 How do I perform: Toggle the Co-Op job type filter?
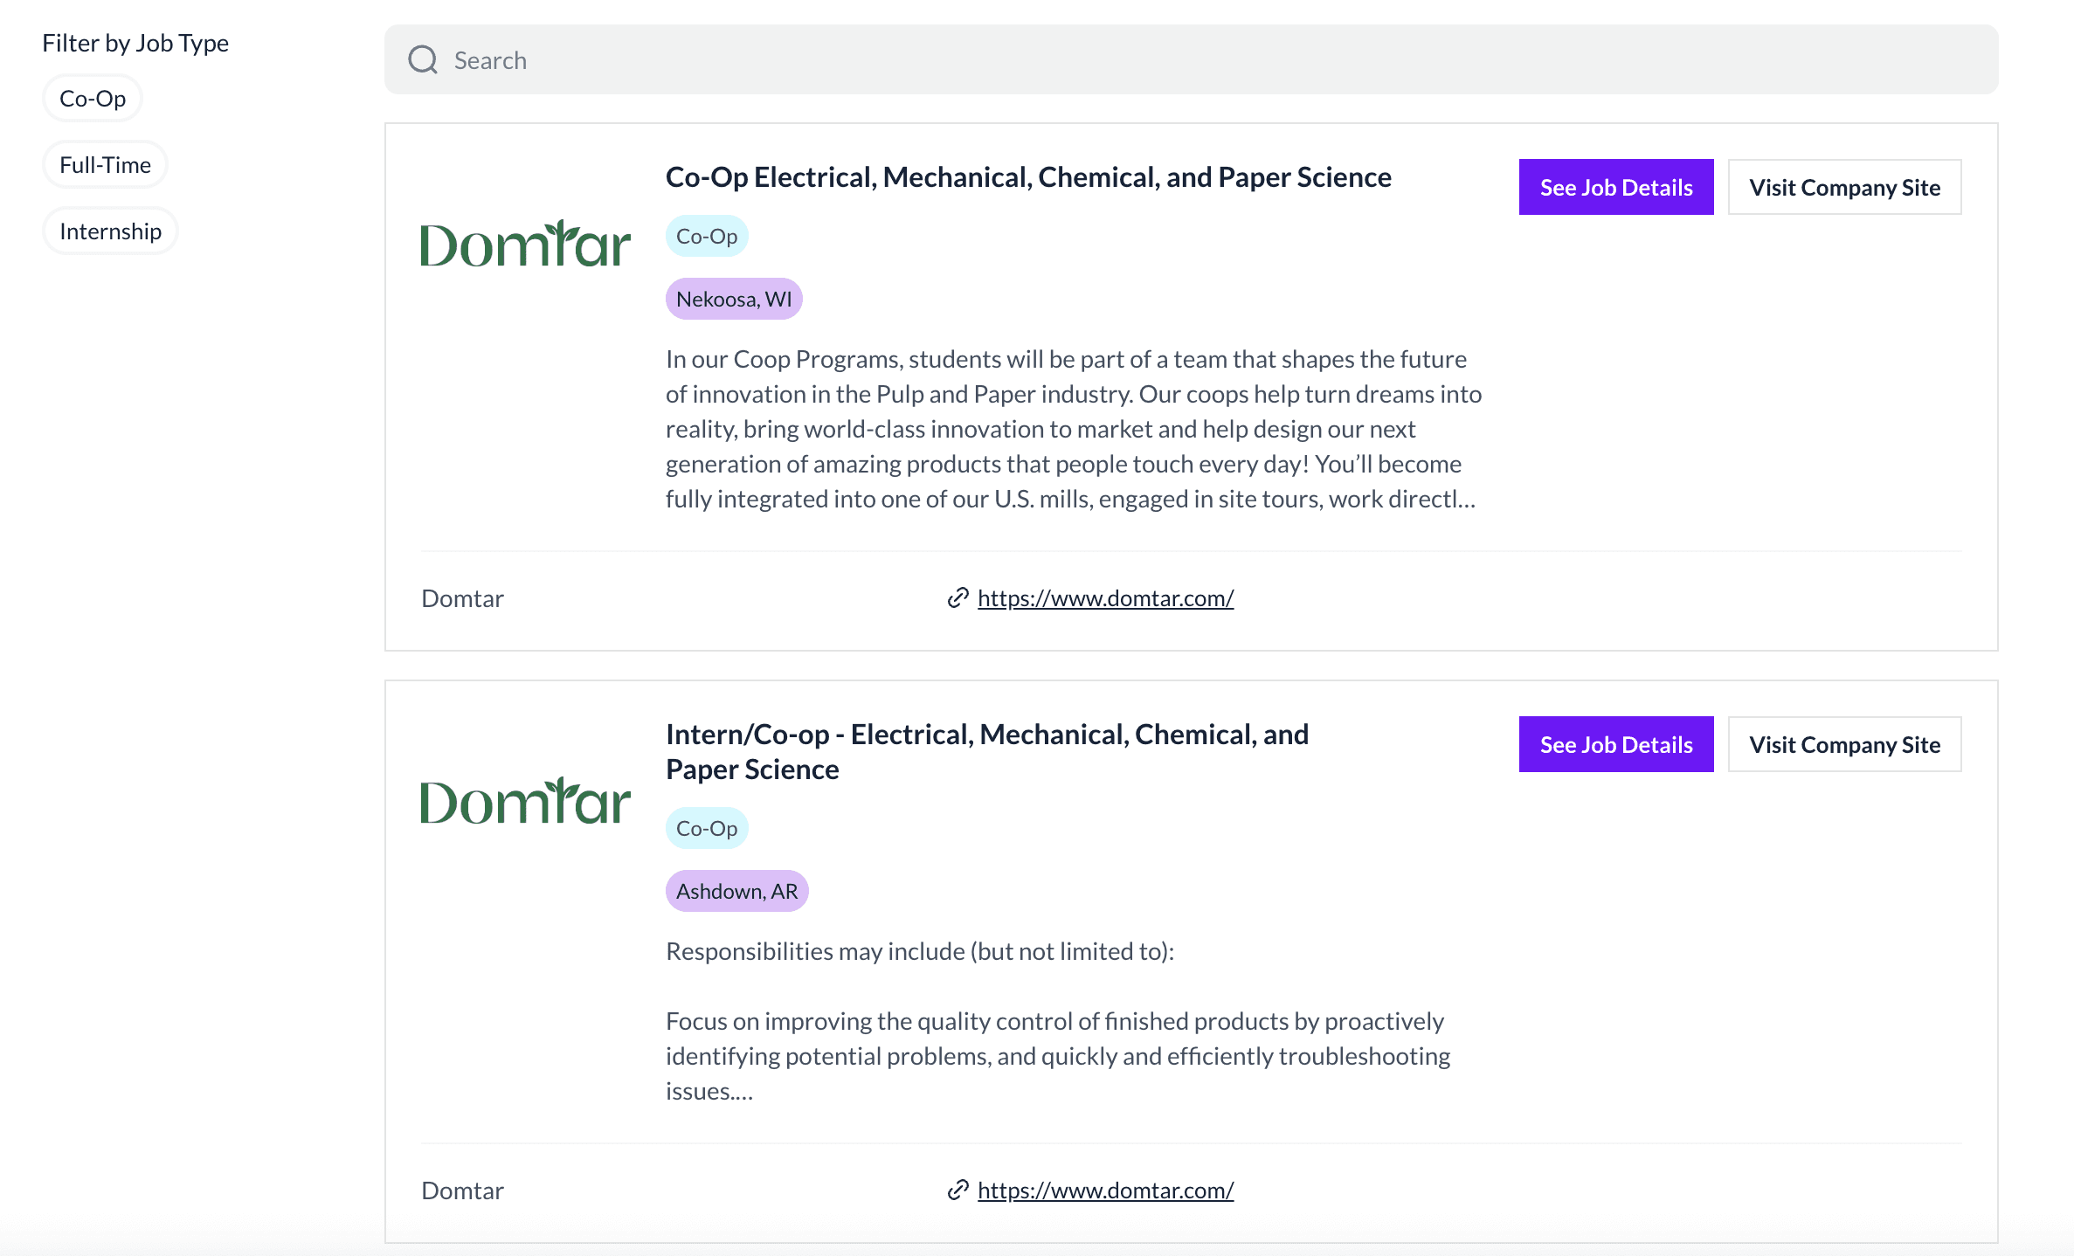(93, 99)
